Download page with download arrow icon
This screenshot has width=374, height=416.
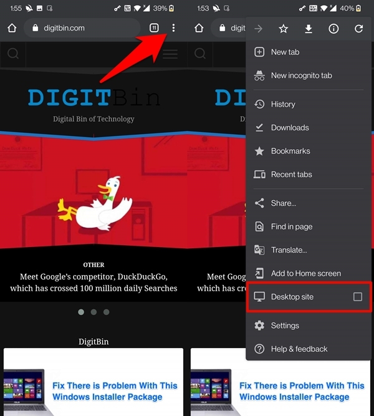308,29
